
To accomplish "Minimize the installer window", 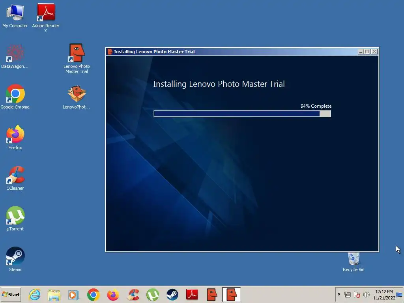I will [x=361, y=52].
